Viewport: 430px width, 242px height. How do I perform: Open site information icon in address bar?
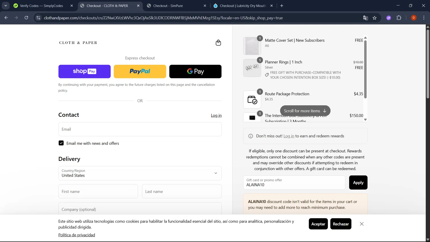(x=38, y=18)
